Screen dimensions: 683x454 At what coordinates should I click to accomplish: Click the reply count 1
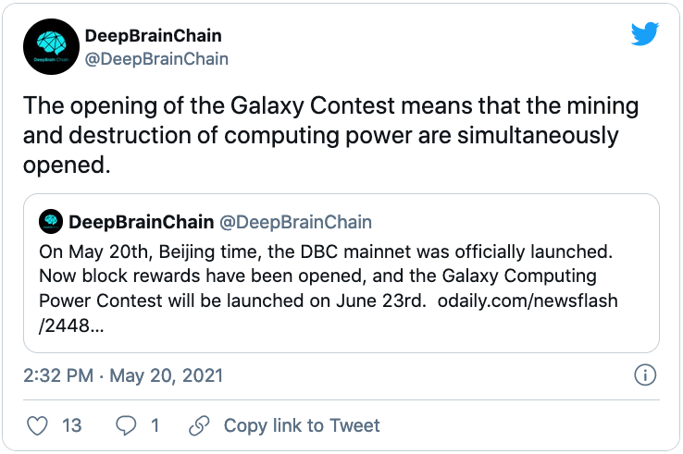click(x=155, y=425)
